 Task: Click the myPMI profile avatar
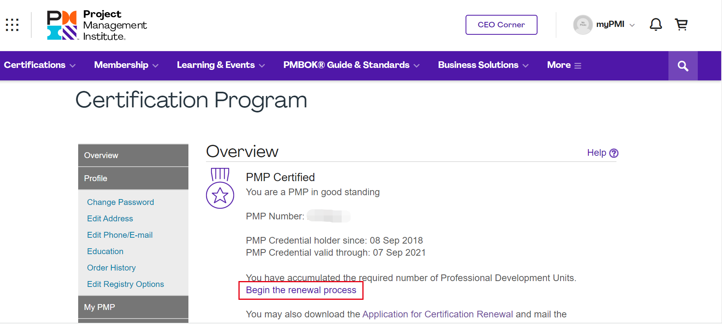(583, 25)
